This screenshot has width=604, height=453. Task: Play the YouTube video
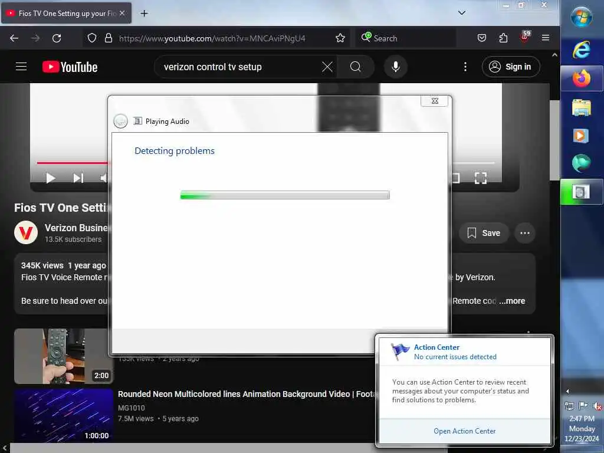pos(51,178)
